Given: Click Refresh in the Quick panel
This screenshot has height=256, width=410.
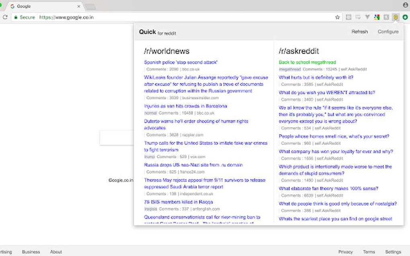Looking at the screenshot, I should point(359,31).
